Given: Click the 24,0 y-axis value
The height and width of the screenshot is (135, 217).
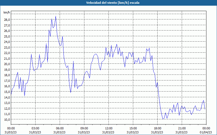Looking at the screenshot, I should point(7,42).
